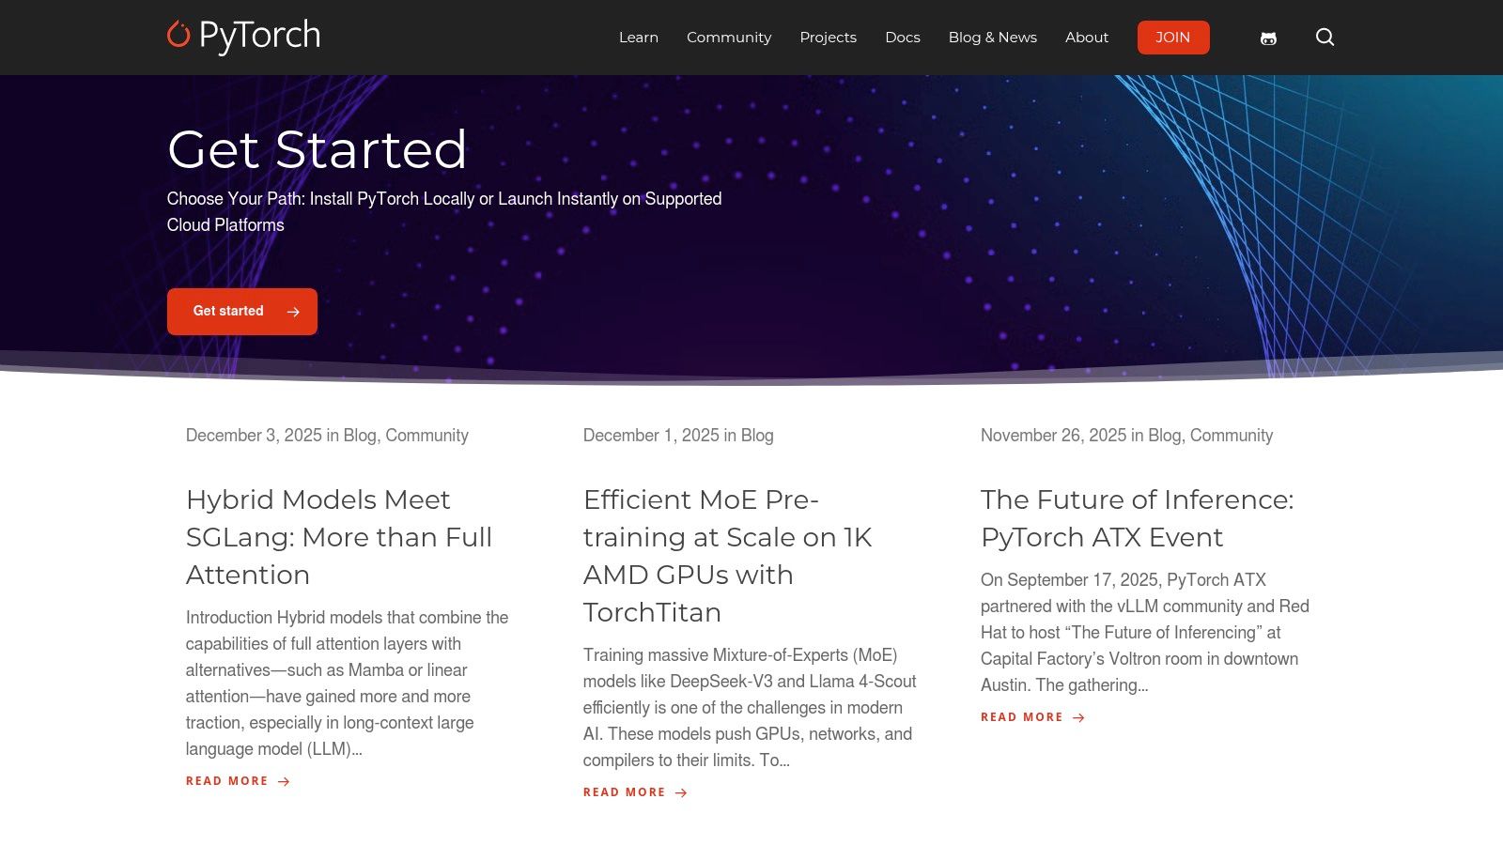Click the orange JOIN button
The width and height of the screenshot is (1503, 845).
[x=1173, y=38]
